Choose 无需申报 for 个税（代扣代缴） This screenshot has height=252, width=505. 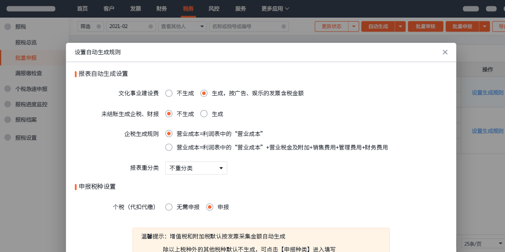(x=169, y=207)
